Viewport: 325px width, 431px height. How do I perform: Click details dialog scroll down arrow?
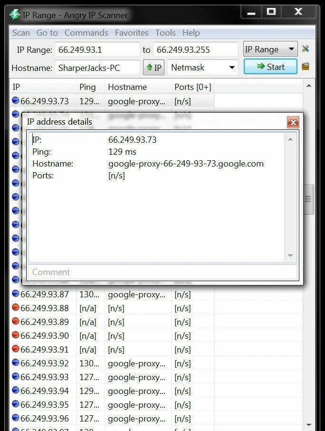pos(290,255)
